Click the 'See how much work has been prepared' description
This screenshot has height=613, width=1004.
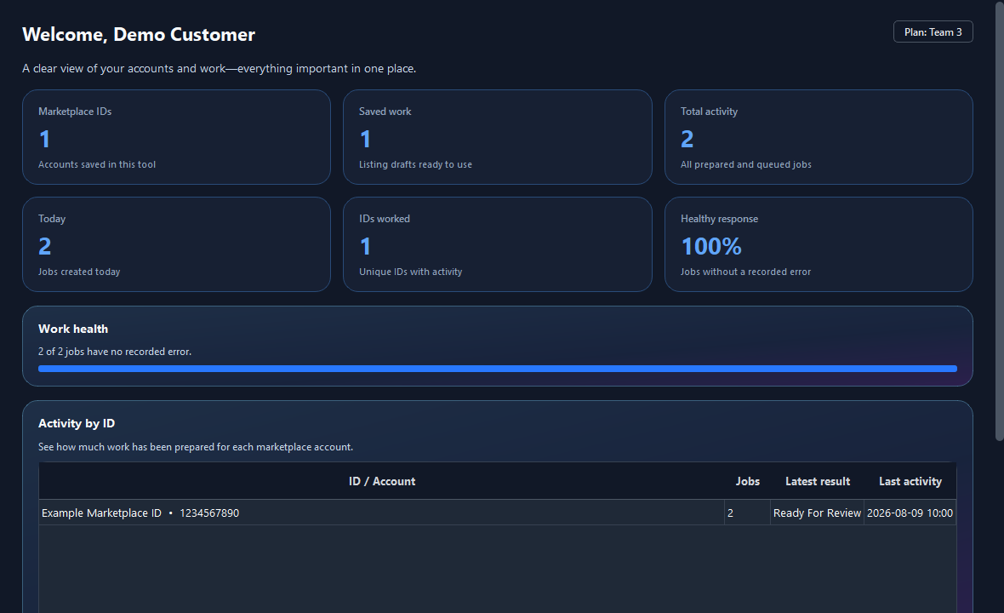coord(196,447)
